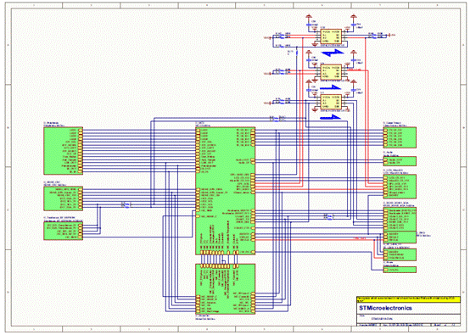Click the bottom-most blue right-pointing arrow
Viewport: 470px width, 335px height.
(x=330, y=117)
